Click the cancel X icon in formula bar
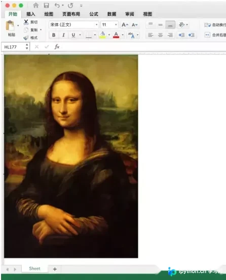The image size is (226, 280). pos(36,47)
